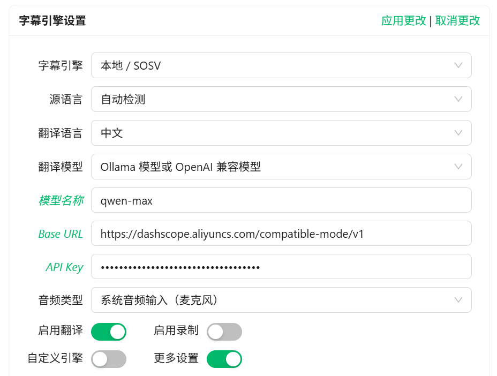
Task: Click the chevron arrow in 翻译模型 selector
Action: click(x=458, y=167)
